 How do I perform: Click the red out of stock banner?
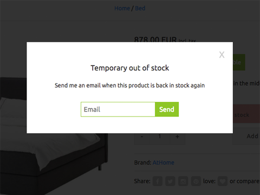point(246,114)
